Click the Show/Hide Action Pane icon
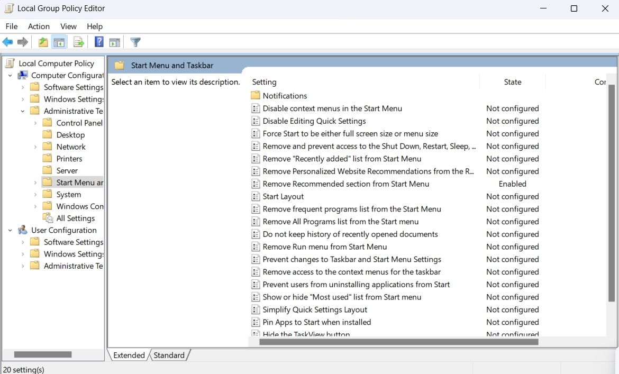The width and height of the screenshot is (619, 374). point(115,42)
